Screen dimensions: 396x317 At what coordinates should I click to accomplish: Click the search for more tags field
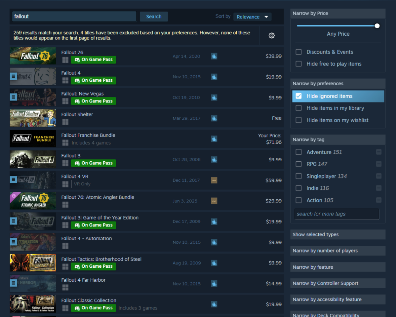pyautogui.click(x=336, y=214)
